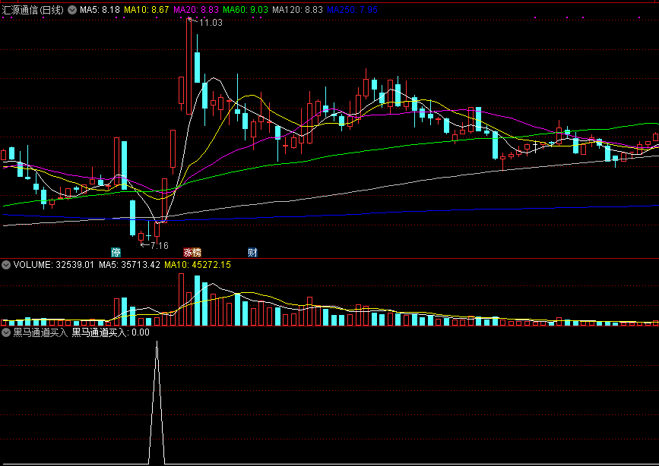Click the 停 suspension marker icon
The height and width of the screenshot is (466, 659).
click(116, 252)
